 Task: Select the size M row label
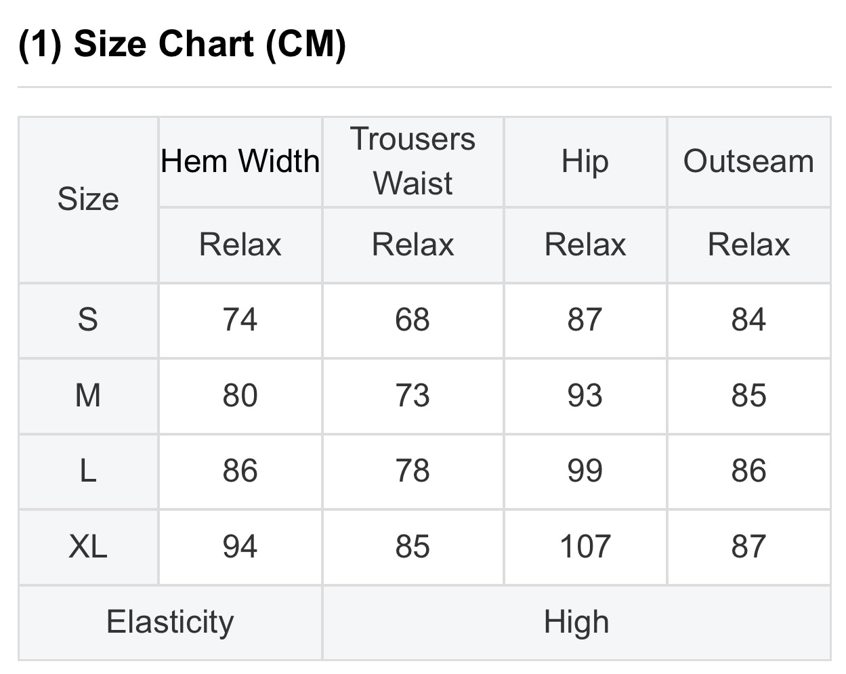tap(88, 396)
